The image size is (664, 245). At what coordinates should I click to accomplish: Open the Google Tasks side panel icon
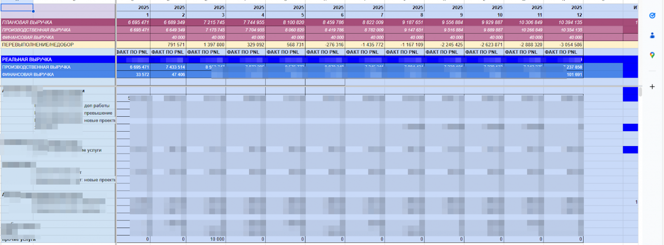click(652, 15)
